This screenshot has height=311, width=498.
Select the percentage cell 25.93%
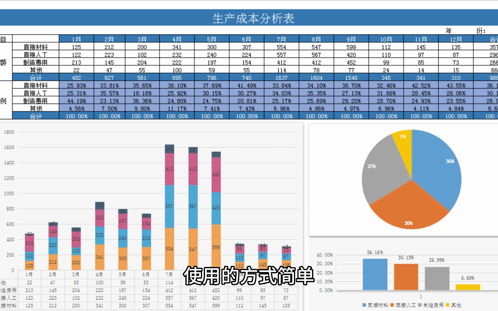point(76,86)
